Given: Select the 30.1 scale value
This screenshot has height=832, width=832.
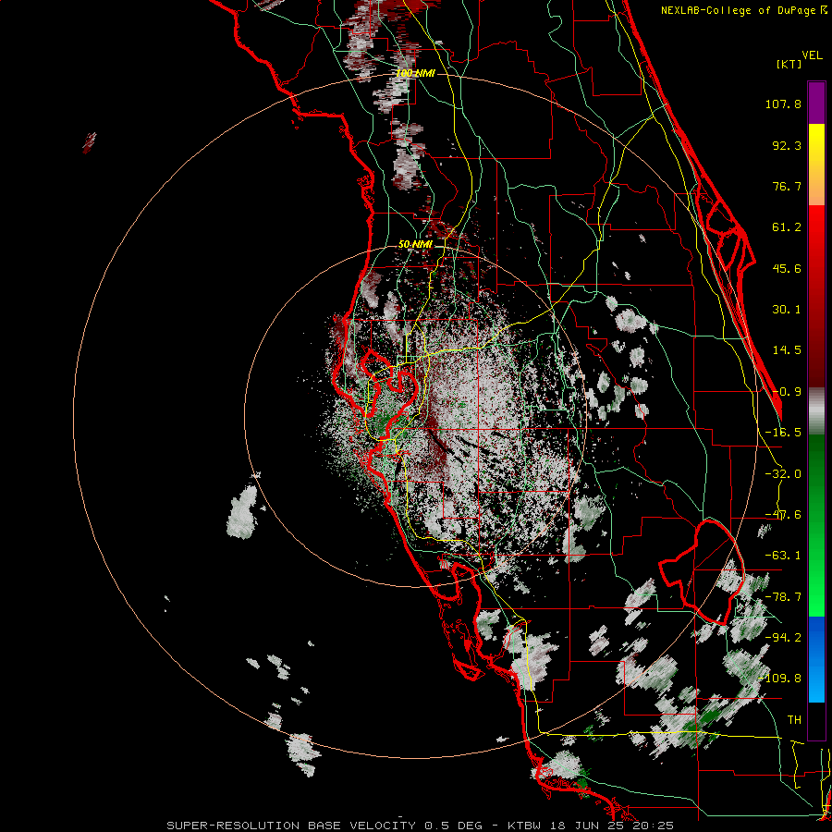Looking at the screenshot, I should (x=787, y=310).
